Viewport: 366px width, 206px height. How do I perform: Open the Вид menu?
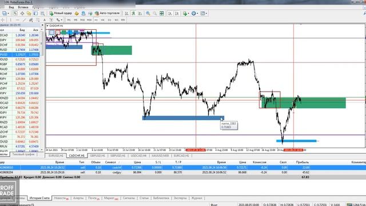11,7
